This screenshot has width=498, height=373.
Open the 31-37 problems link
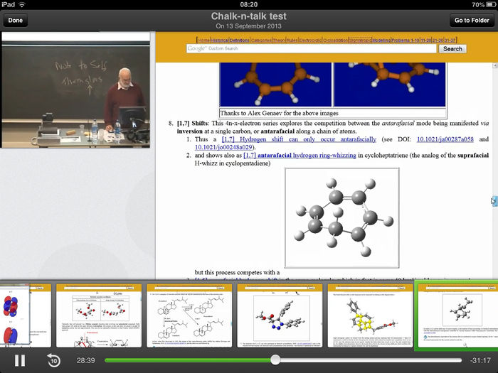[x=450, y=40]
